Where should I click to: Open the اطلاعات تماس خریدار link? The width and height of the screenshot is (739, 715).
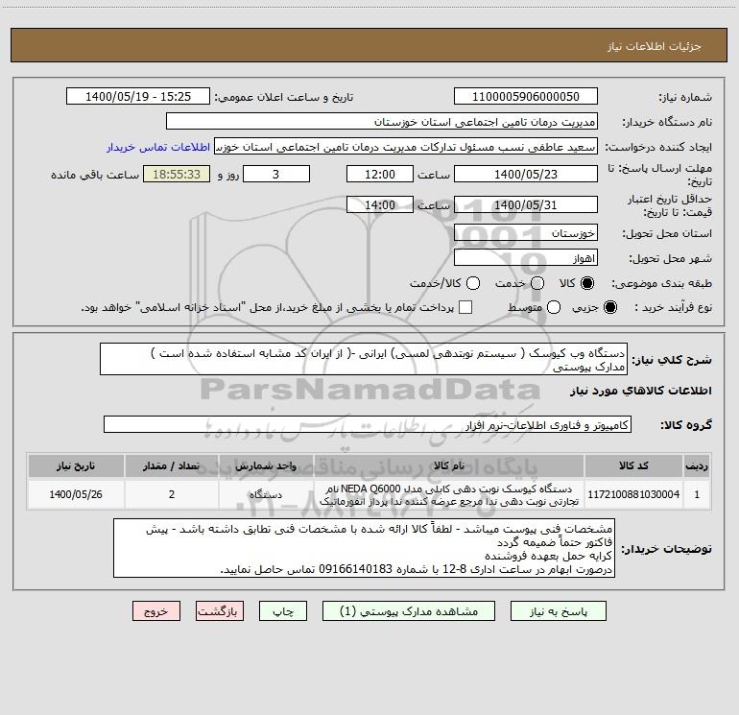pyautogui.click(x=158, y=147)
